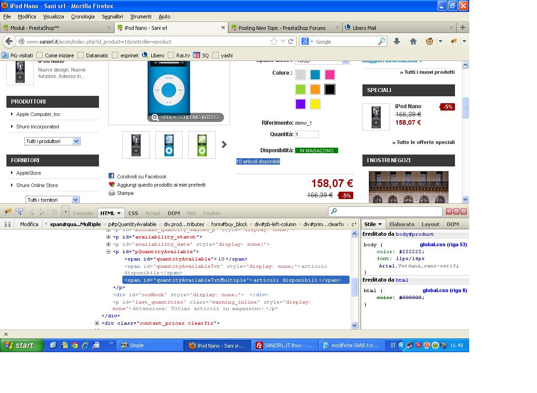
Task: Click the print Stampa icon
Action: [112, 193]
